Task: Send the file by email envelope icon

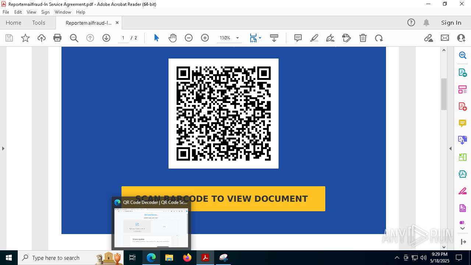Action: tap(445, 38)
